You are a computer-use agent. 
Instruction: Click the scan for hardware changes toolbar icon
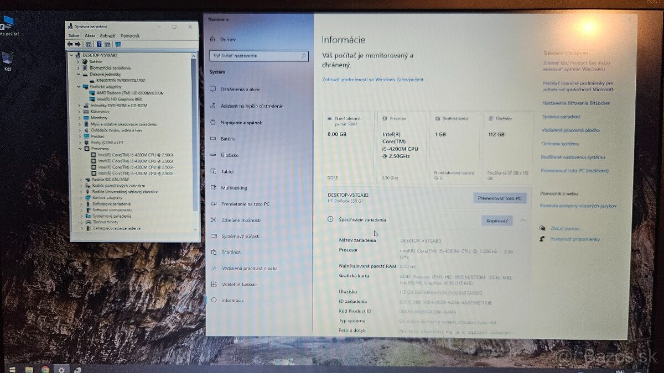pyautogui.click(x=118, y=44)
